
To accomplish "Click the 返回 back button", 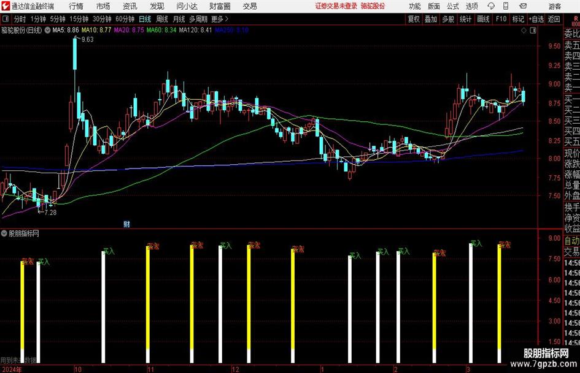I will tap(554, 19).
